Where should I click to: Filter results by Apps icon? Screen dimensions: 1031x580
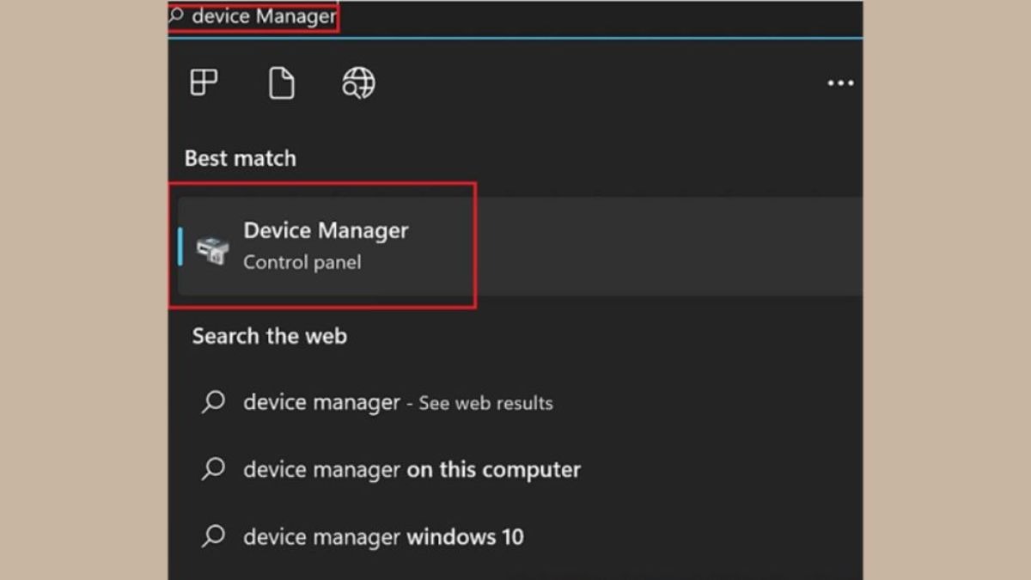[204, 83]
